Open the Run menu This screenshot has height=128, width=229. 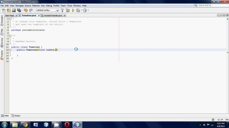coord(43,6)
